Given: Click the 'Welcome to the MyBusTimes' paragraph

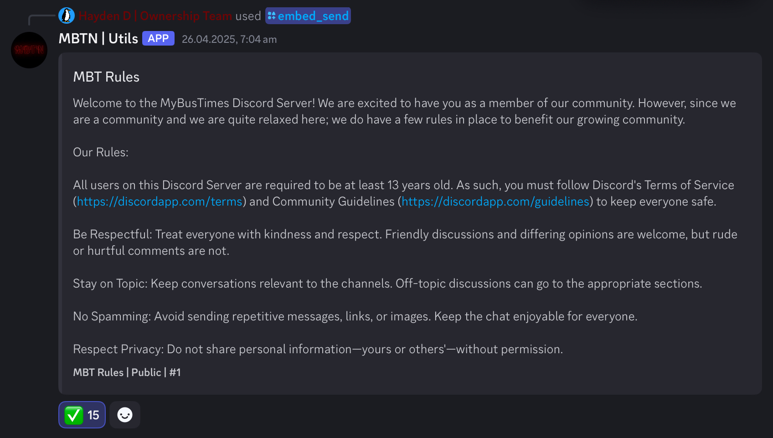Looking at the screenshot, I should (405, 111).
